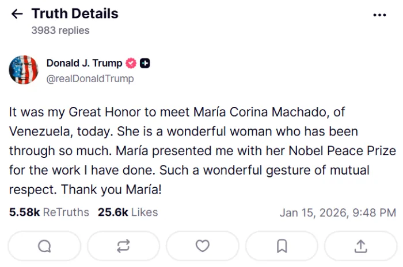Open the three-dot more options menu
The width and height of the screenshot is (403, 267).
tap(379, 15)
